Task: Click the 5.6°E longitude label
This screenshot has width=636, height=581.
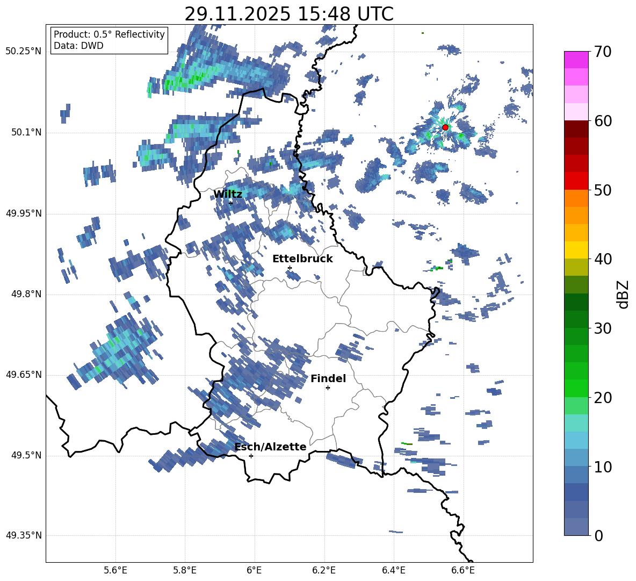Action: pyautogui.click(x=115, y=571)
